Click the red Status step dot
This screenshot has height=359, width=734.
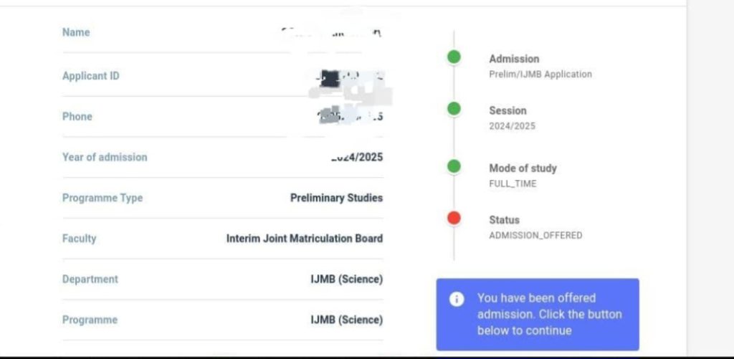click(454, 218)
